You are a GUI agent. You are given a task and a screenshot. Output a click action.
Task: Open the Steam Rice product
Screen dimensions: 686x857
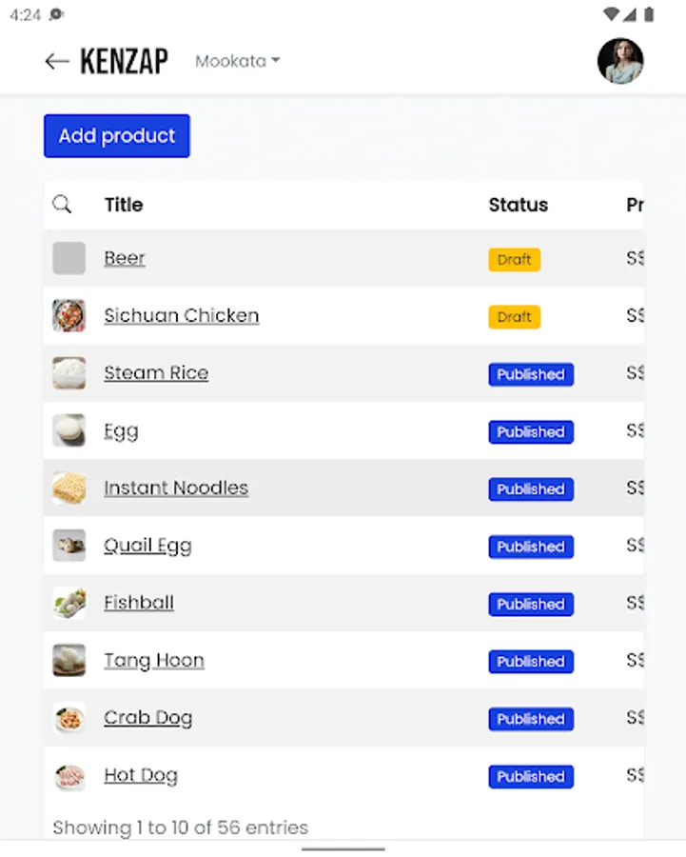pos(156,373)
